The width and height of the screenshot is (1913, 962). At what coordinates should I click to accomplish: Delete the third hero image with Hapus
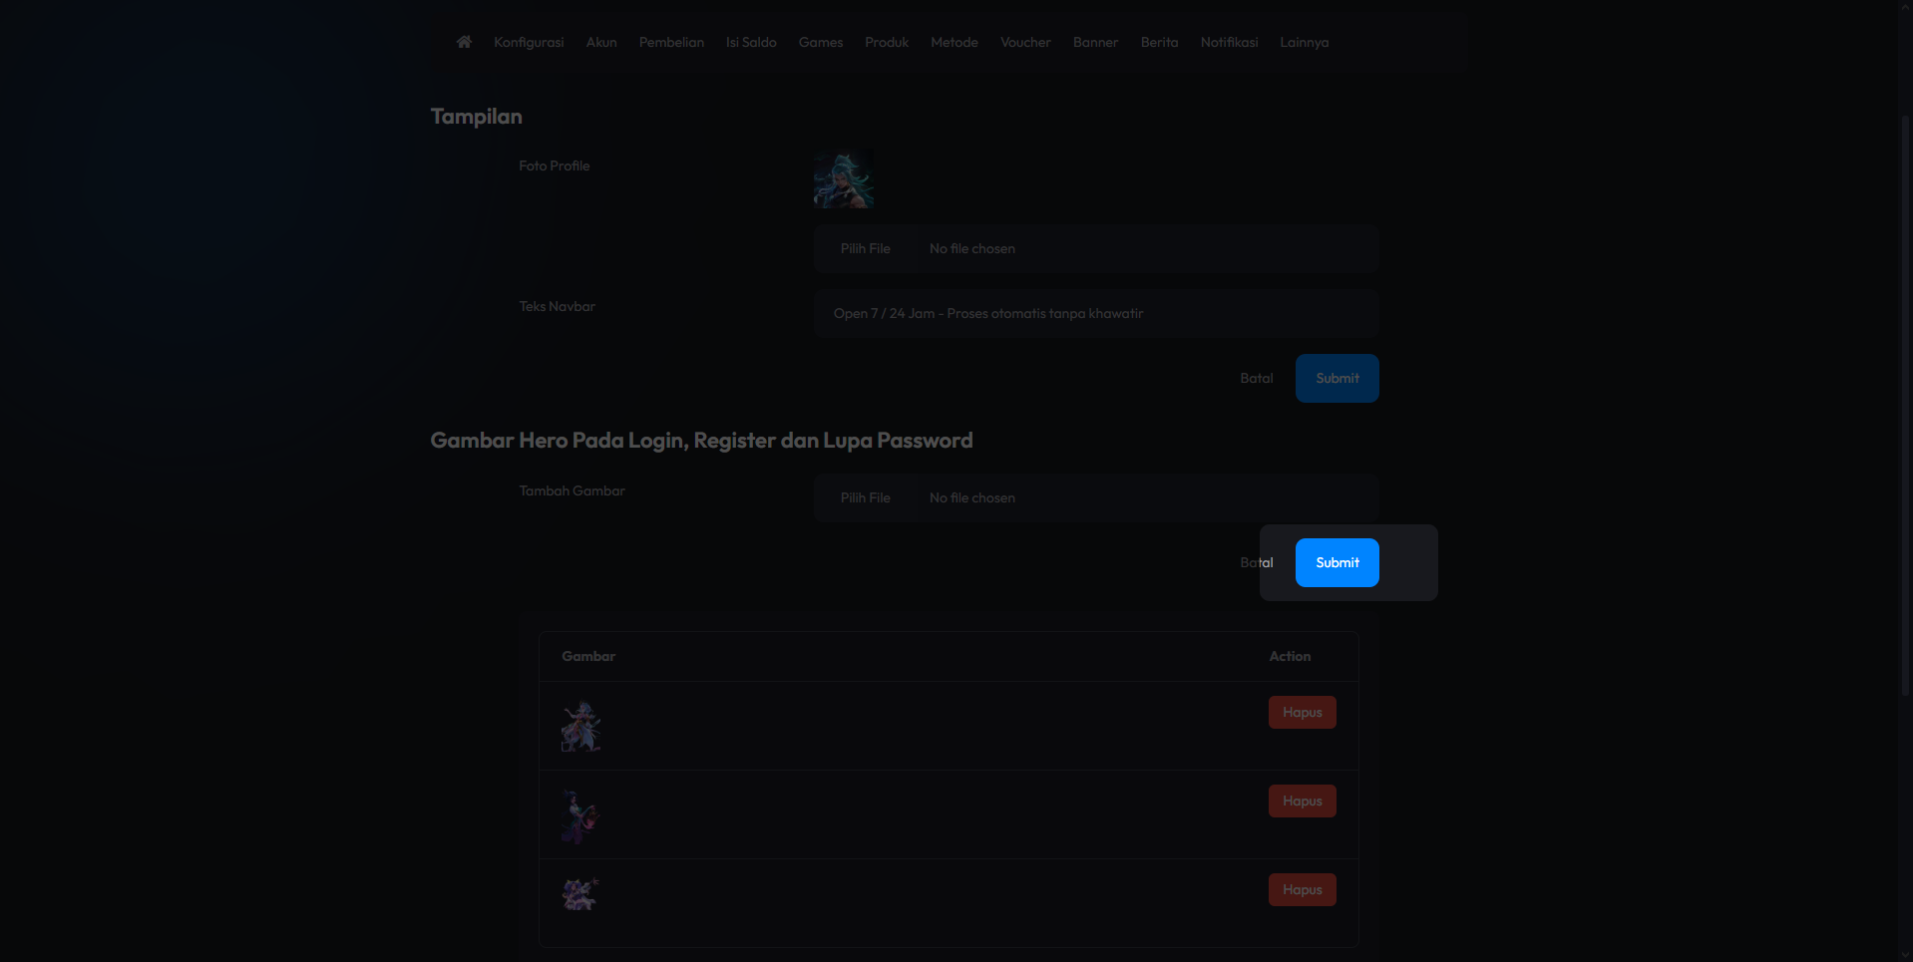(1302, 889)
